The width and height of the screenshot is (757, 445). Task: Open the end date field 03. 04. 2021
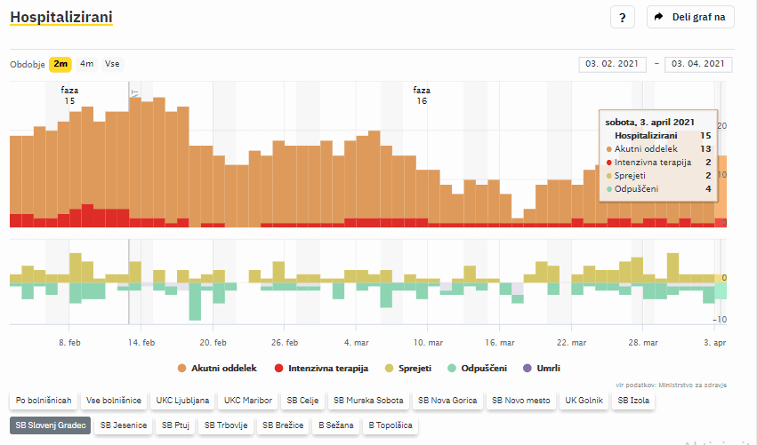[700, 64]
